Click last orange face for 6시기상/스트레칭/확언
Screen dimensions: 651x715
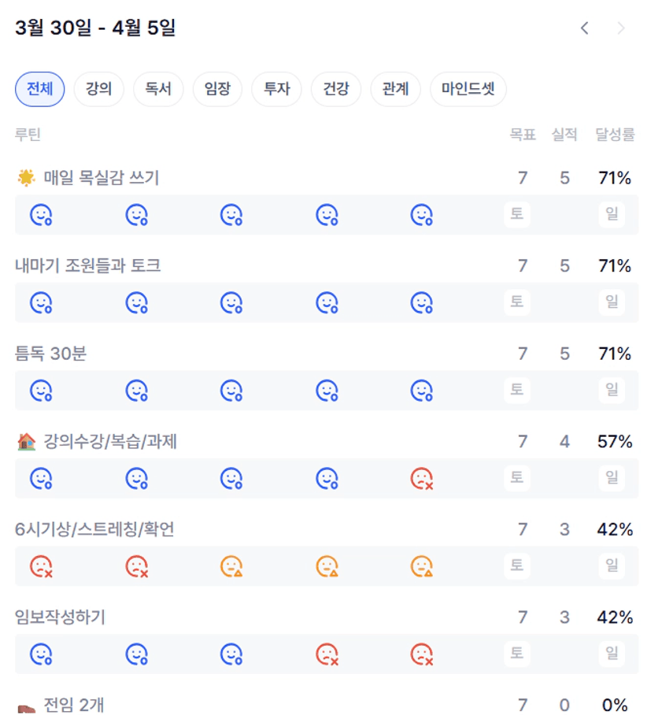[422, 566]
